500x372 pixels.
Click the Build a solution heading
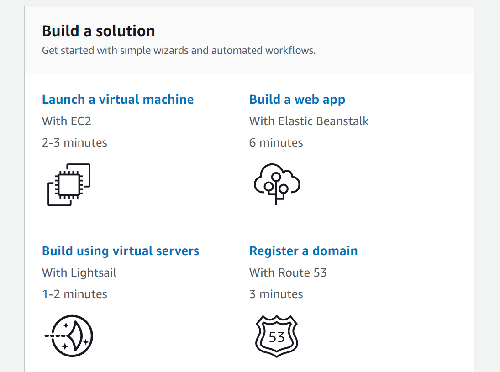coord(98,31)
